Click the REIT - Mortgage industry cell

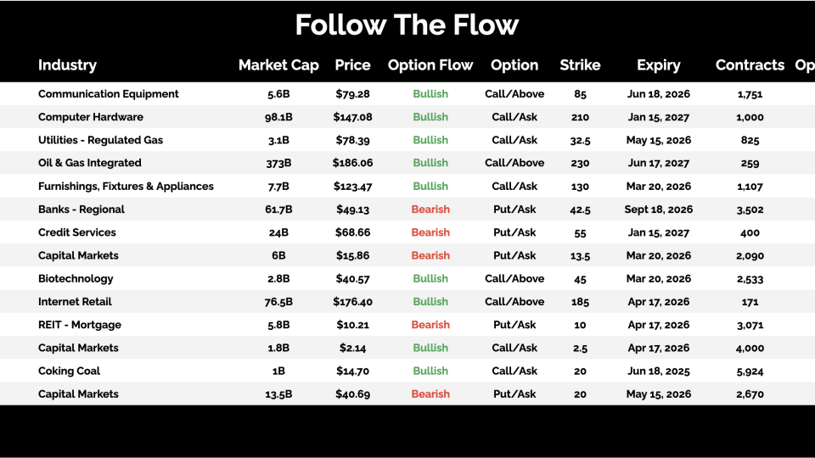click(80, 325)
